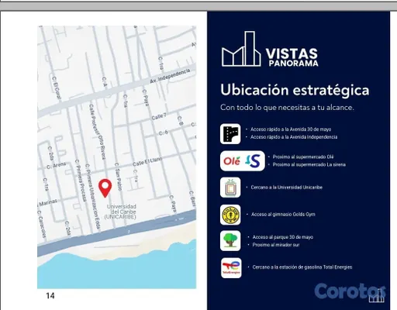Click 'Próximo al supermercado Olé' line
Screen dimensions: 397x310
[303, 157]
